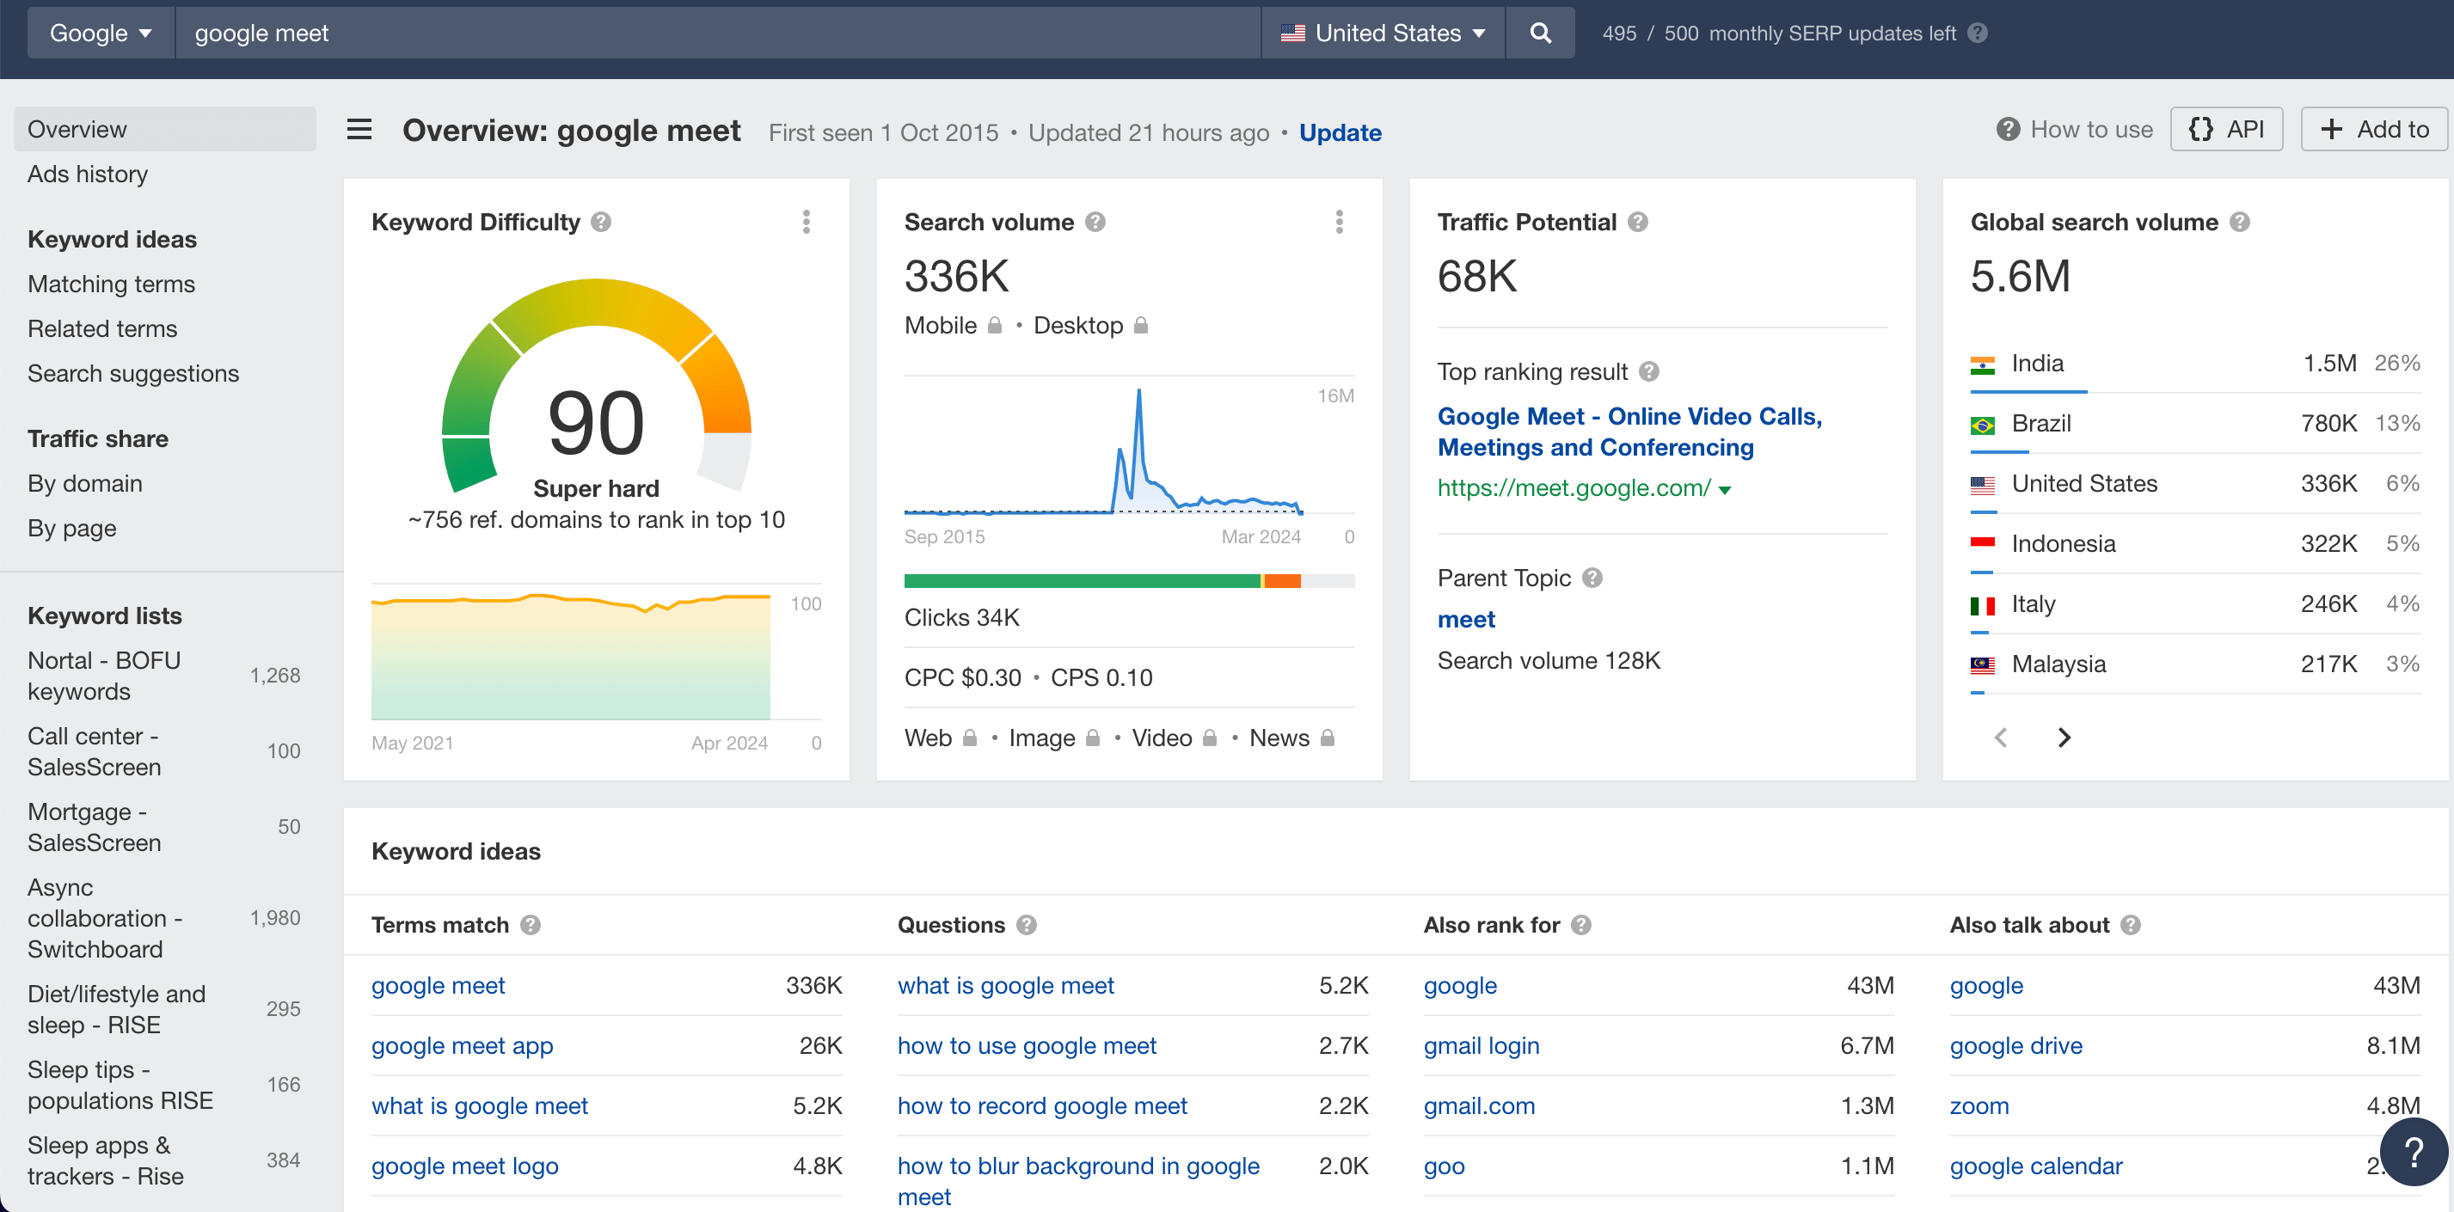The image size is (2454, 1212).
Task: Click the Keyword Difficulty gauge showing 90
Action: 597,386
